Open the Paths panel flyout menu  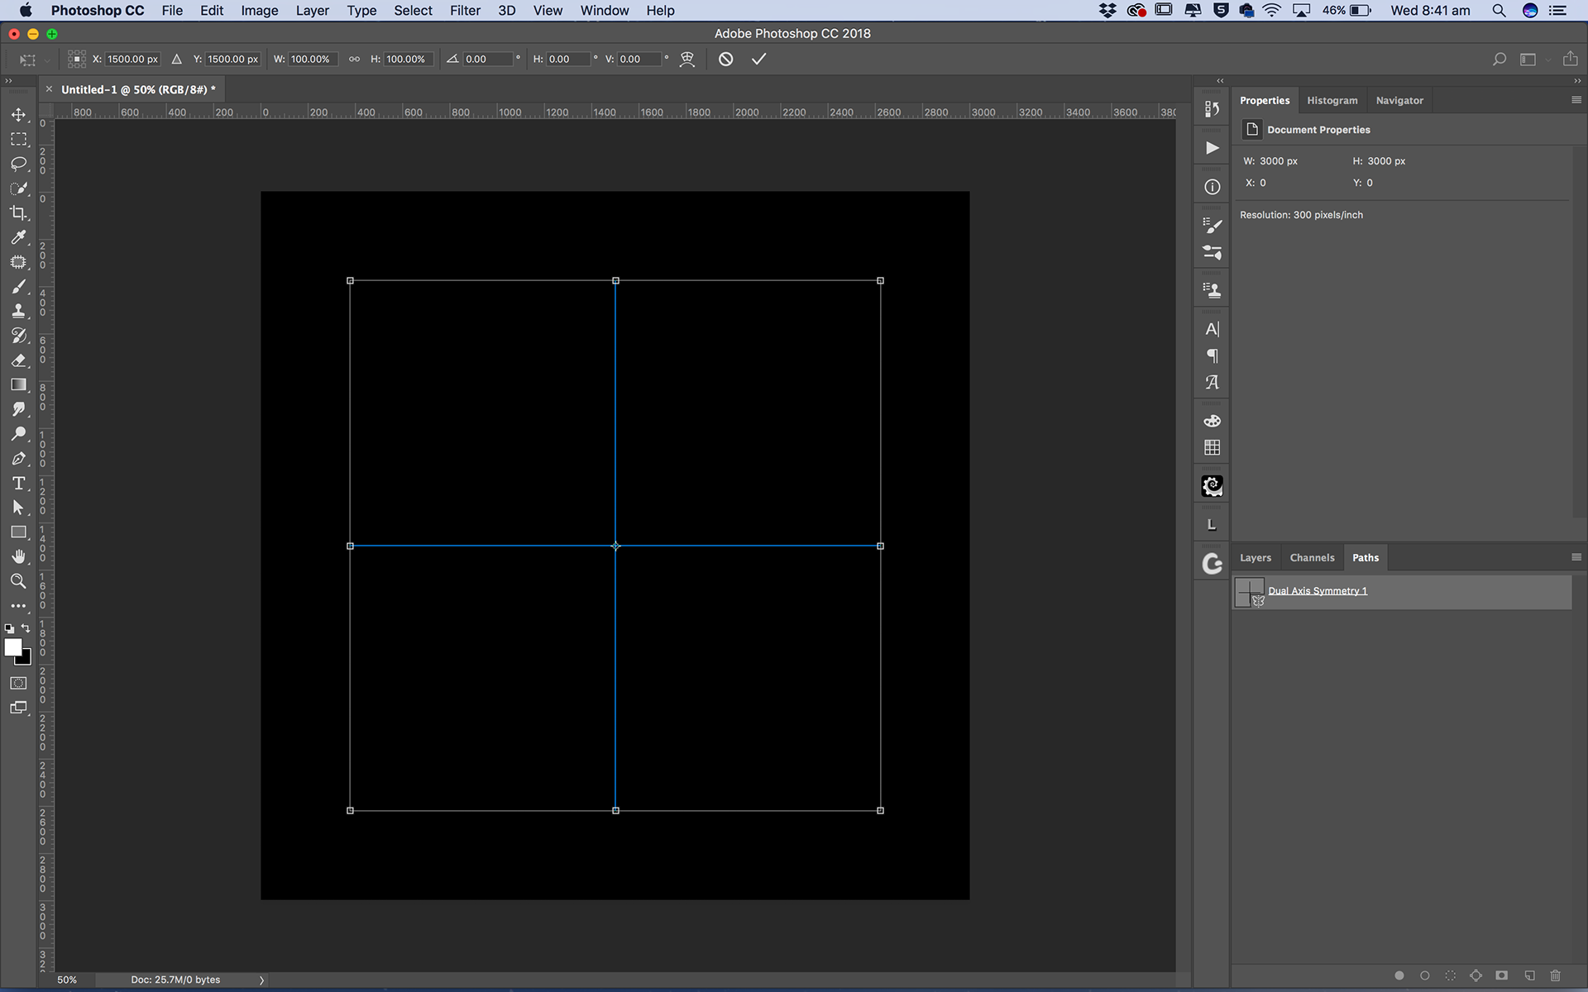pos(1576,557)
